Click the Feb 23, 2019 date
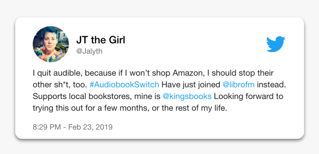Screen dimensions: 319x154 pos(91,127)
